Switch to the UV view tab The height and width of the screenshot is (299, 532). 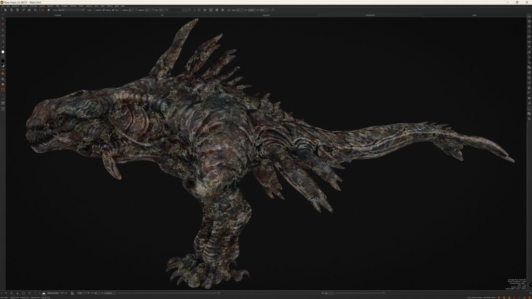[162, 15]
